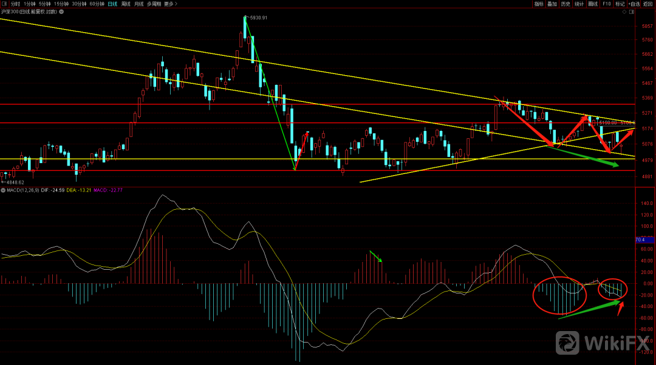Click the 返回 back button
Image resolution: width=656 pixels, height=365 pixels.
tap(647, 4)
